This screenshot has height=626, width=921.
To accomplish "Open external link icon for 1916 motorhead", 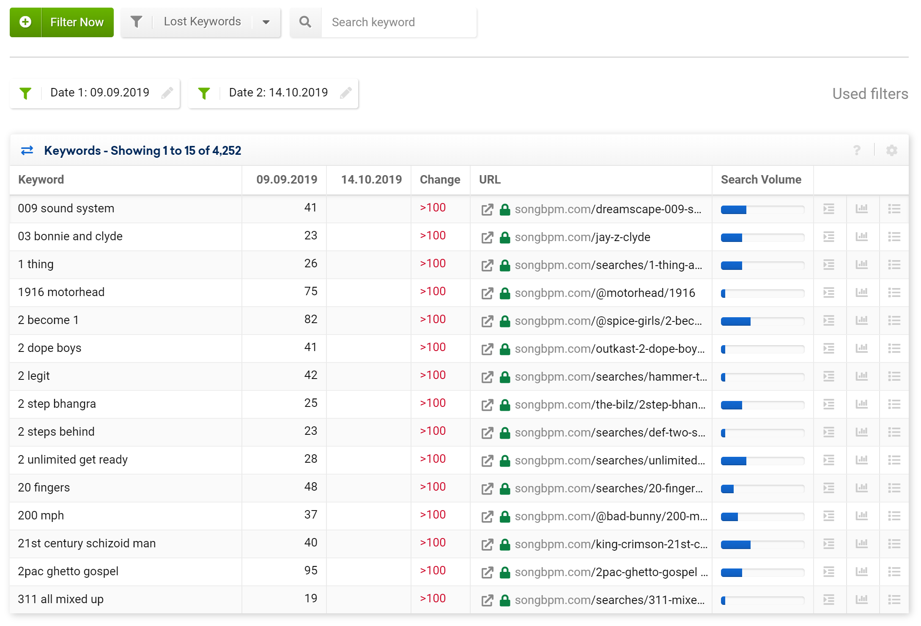I will pyautogui.click(x=487, y=293).
